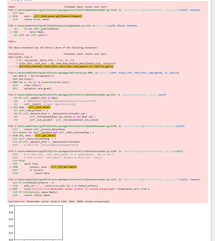
Task: Select line 113 "if not self._poll(timeout):"
Action: point(42,29)
